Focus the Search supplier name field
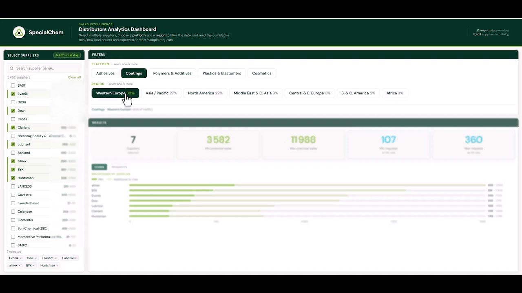Viewport: 522px width, 293px height. click(44, 68)
